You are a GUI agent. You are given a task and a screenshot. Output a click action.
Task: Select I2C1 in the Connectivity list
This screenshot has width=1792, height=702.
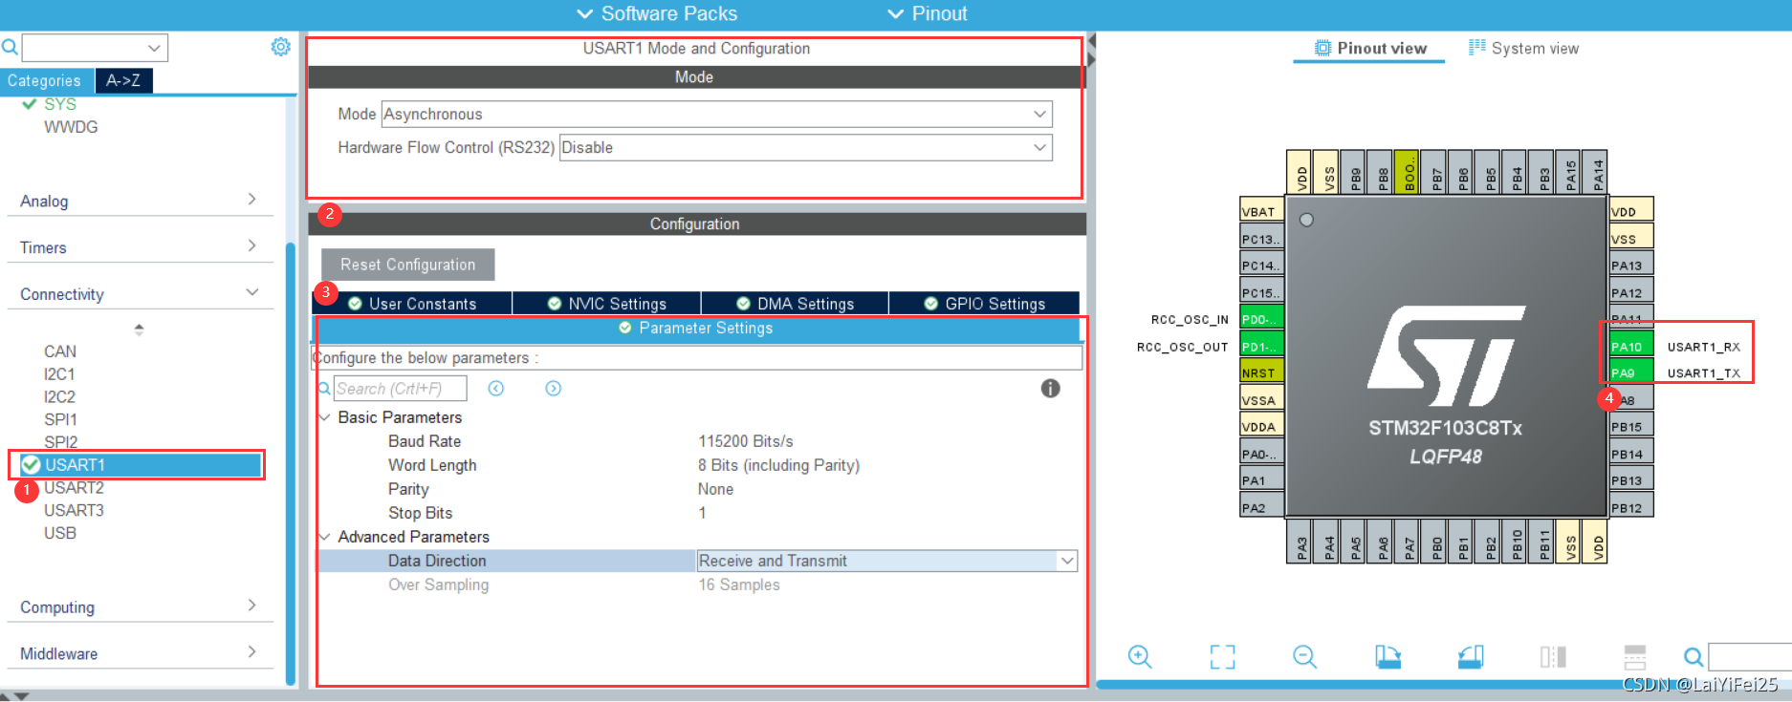(59, 374)
